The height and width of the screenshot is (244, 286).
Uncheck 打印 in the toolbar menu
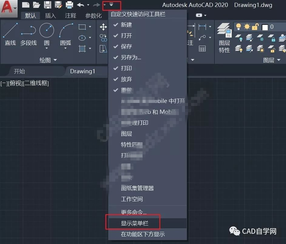pos(147,68)
